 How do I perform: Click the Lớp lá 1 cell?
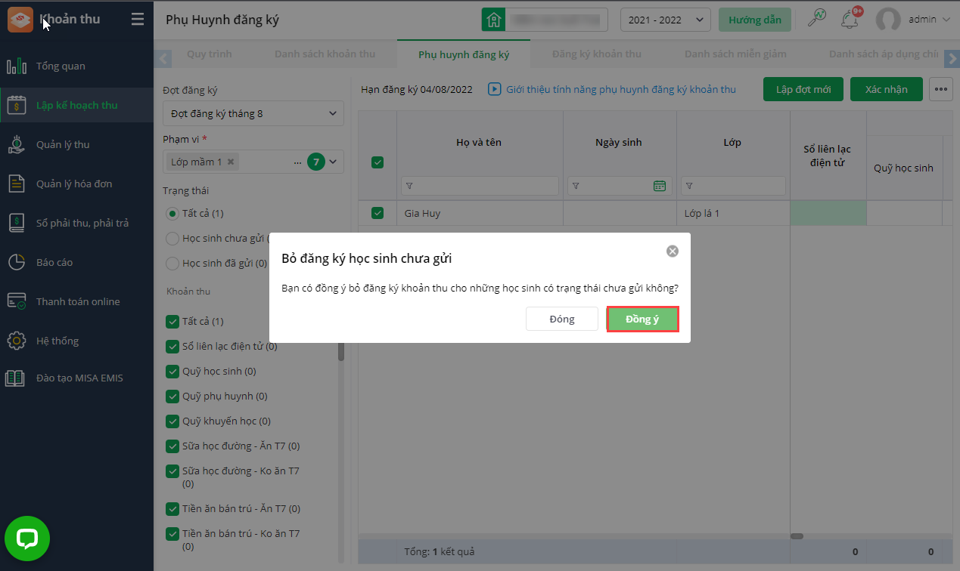click(734, 213)
